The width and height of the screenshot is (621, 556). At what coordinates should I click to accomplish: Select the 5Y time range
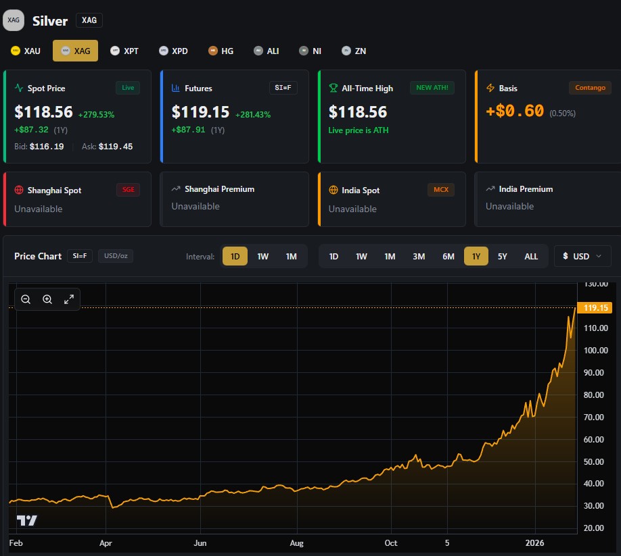coord(502,256)
